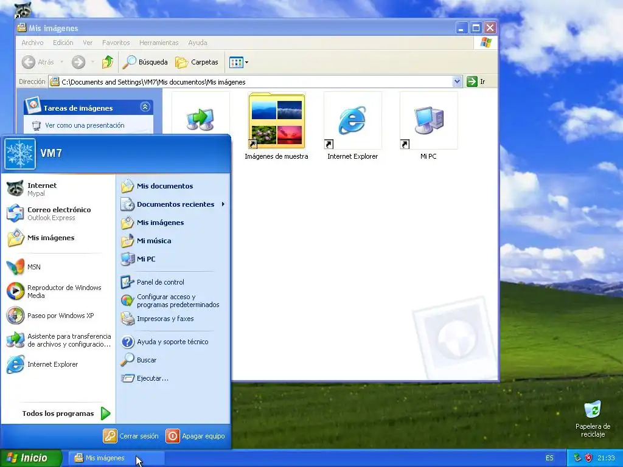Screen dimensions: 623x467
Task: Open the Ver menu
Action: pyautogui.click(x=88, y=43)
